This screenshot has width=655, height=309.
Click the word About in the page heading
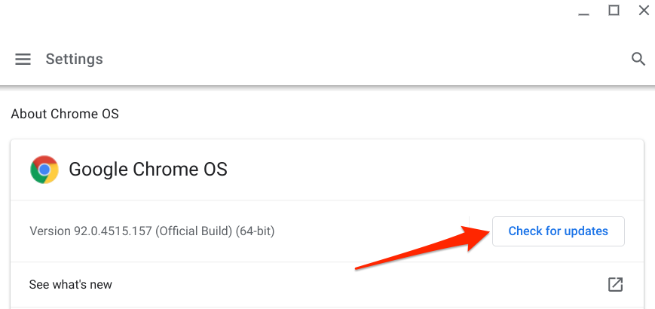click(x=29, y=115)
